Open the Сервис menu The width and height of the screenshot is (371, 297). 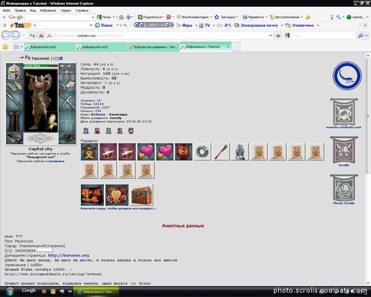pos(66,11)
